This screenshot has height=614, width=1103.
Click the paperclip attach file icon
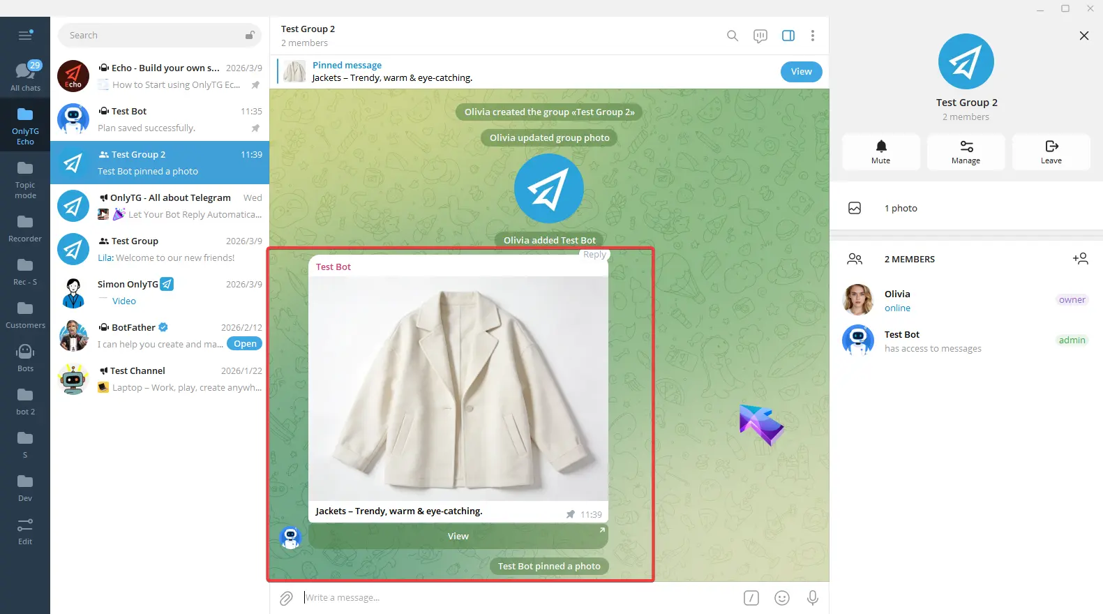click(x=286, y=598)
